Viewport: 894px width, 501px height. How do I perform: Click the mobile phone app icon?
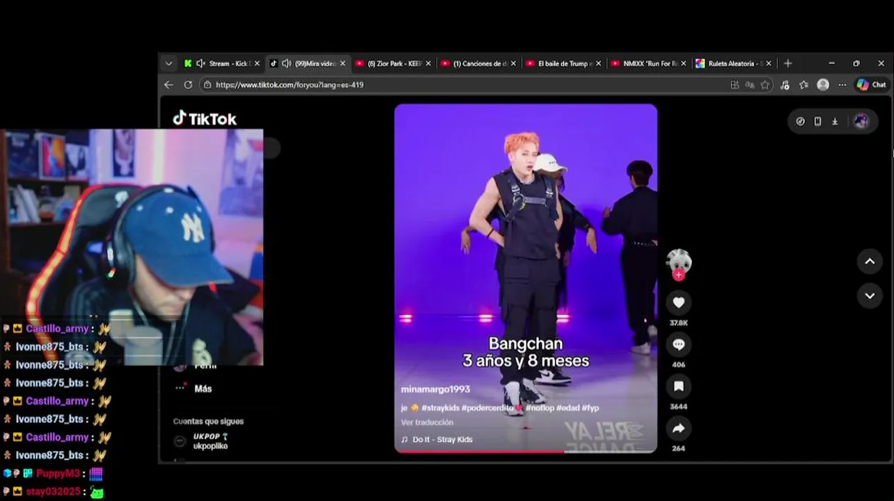pyautogui.click(x=817, y=121)
